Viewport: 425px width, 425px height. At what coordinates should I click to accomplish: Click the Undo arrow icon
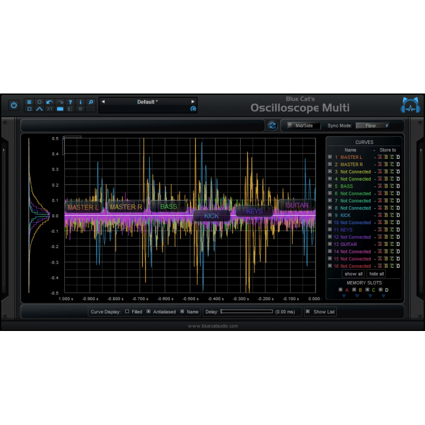(49, 102)
